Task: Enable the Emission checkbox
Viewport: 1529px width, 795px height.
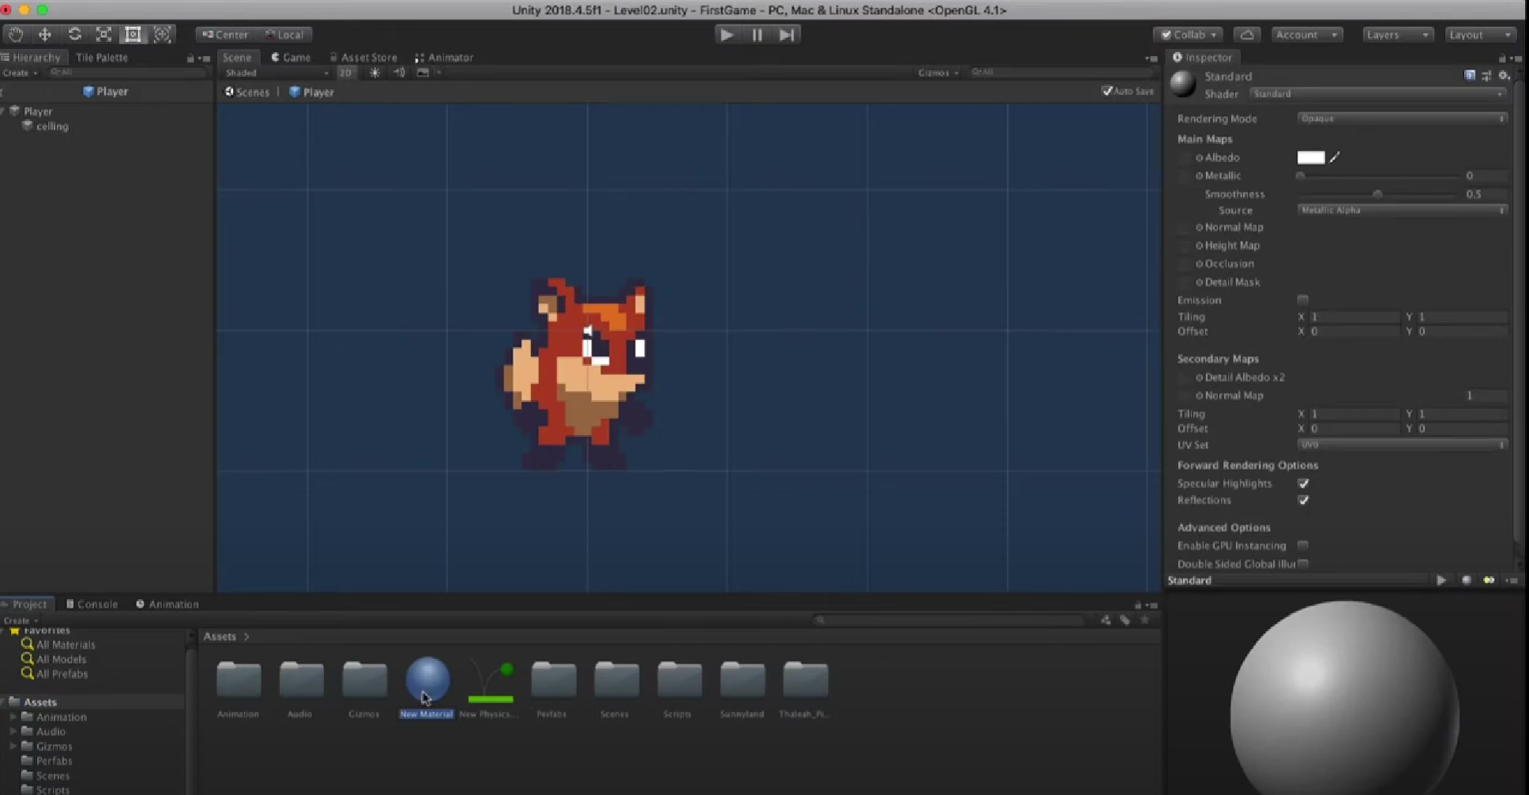Action: point(1303,299)
